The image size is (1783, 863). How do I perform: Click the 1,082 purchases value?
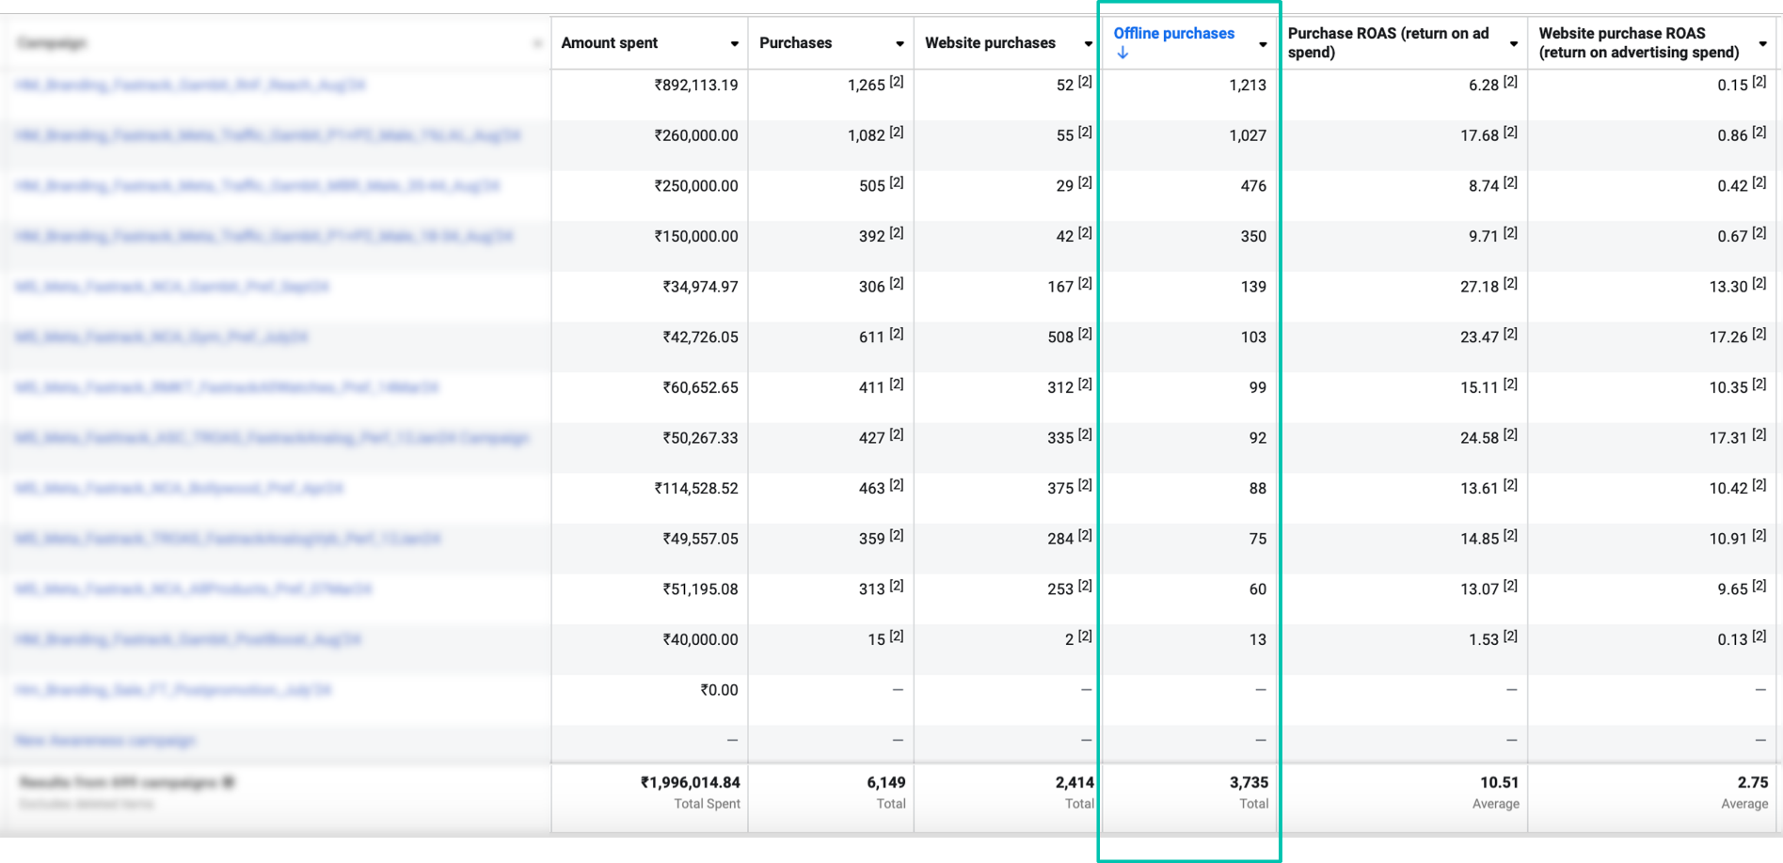(867, 135)
